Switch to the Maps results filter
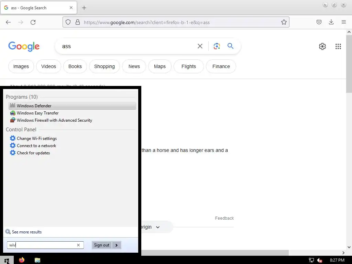 pyautogui.click(x=159, y=66)
